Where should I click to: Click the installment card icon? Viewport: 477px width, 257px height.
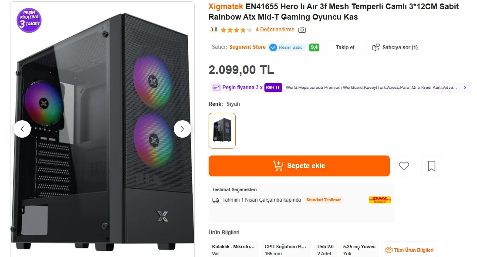click(216, 88)
